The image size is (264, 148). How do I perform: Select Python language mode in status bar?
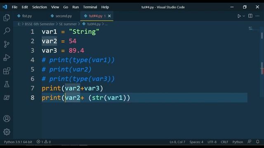tap(238, 142)
